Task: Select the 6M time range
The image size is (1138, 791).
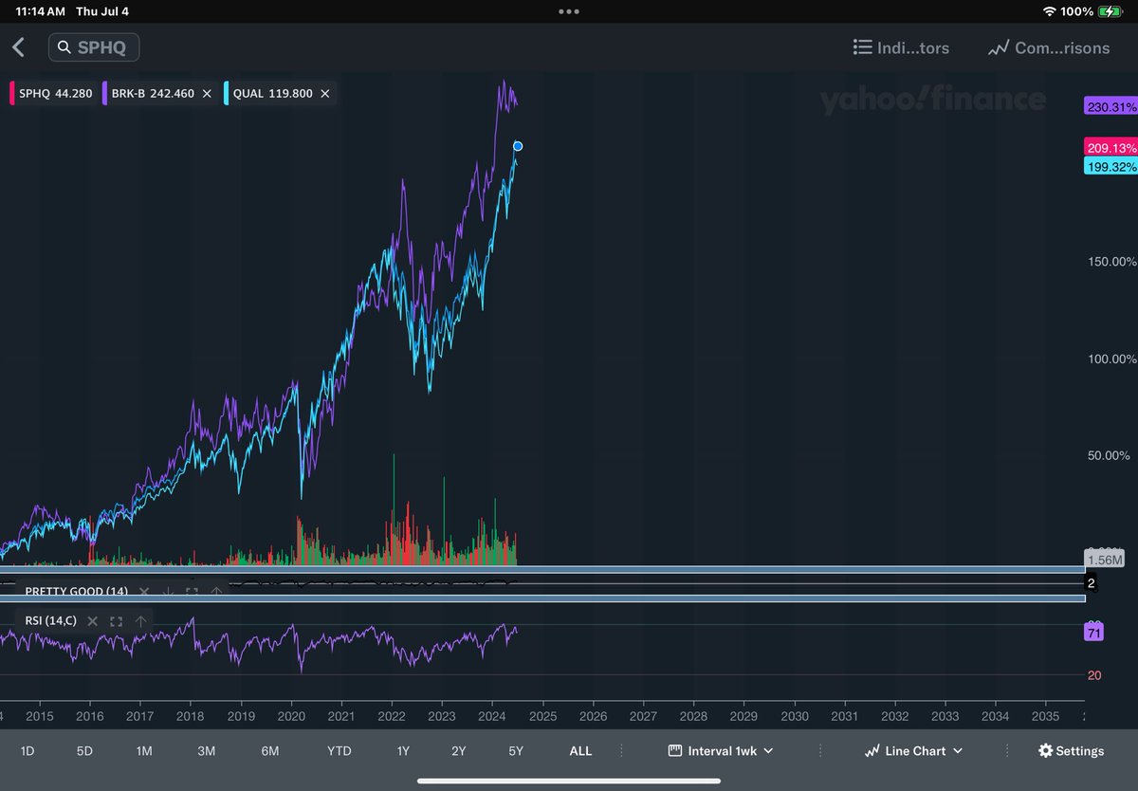Action: (270, 750)
